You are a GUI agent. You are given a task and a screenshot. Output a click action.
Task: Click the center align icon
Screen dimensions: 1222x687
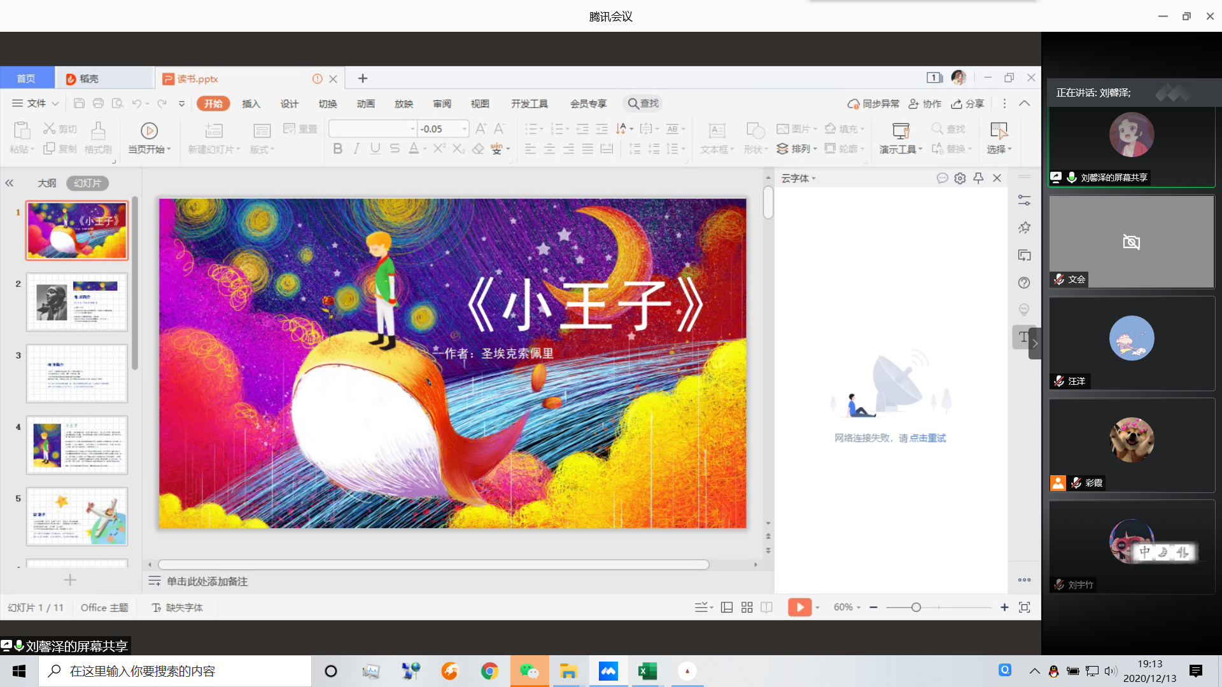click(x=549, y=148)
